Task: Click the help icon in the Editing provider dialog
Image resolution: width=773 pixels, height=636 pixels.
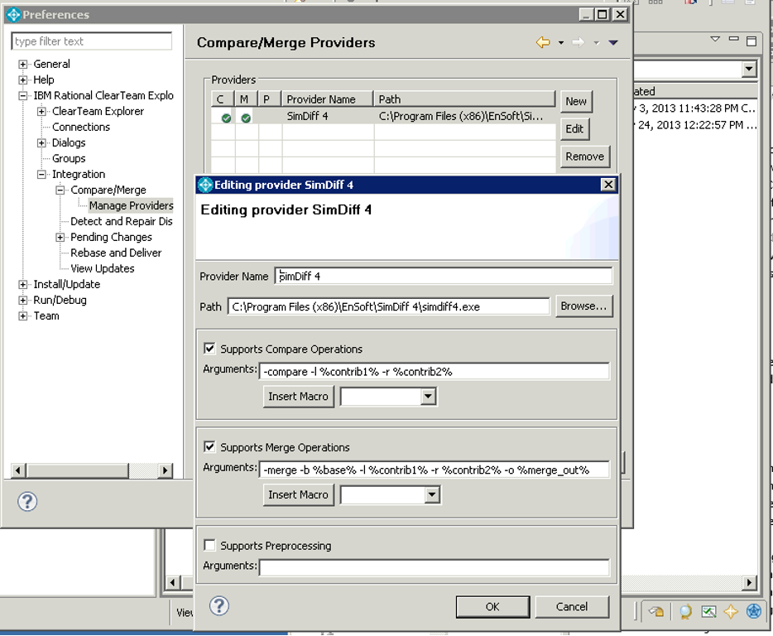Action: (218, 607)
